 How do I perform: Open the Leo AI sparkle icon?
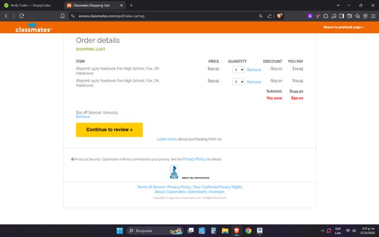click(x=358, y=16)
